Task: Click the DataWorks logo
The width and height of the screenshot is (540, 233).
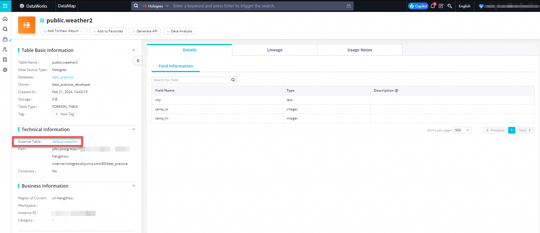Action: click(x=33, y=6)
